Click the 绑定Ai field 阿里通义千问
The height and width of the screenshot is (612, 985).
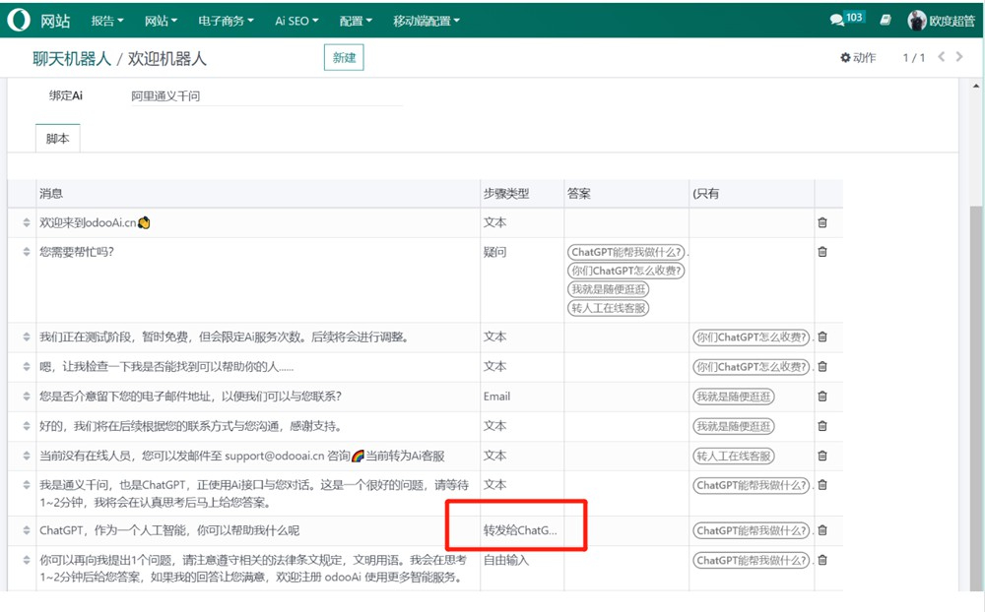[266, 96]
